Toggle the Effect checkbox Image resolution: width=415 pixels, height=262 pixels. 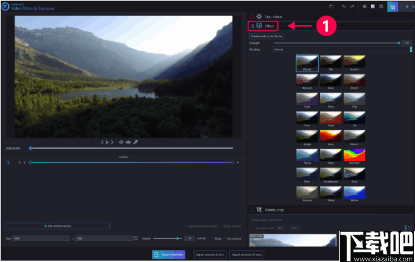(252, 26)
